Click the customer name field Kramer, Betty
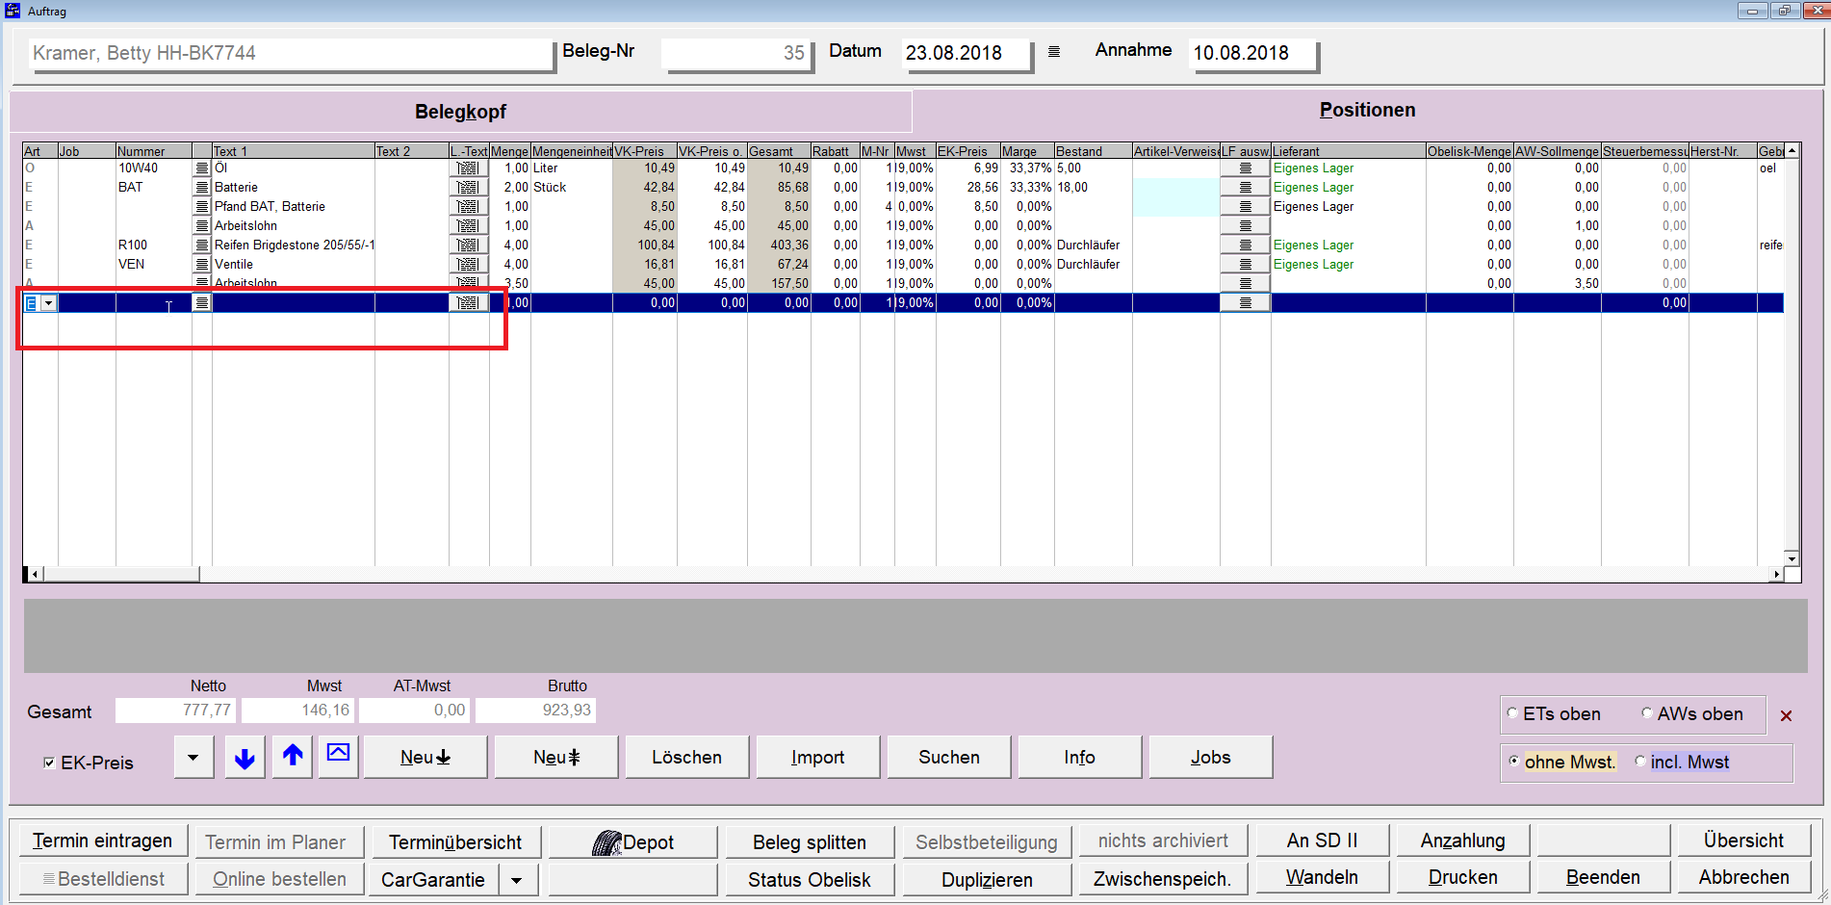 click(x=291, y=53)
